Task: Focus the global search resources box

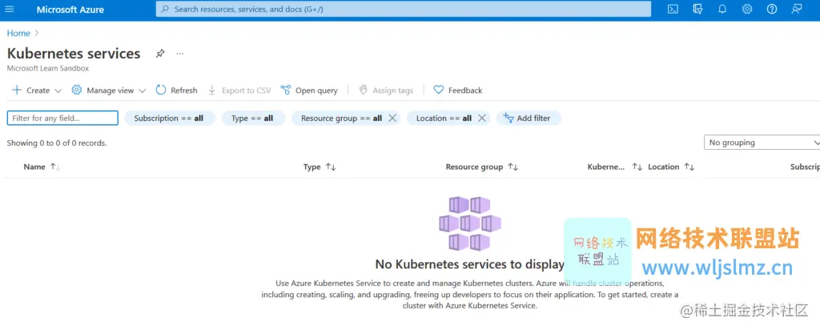Action: [404, 9]
